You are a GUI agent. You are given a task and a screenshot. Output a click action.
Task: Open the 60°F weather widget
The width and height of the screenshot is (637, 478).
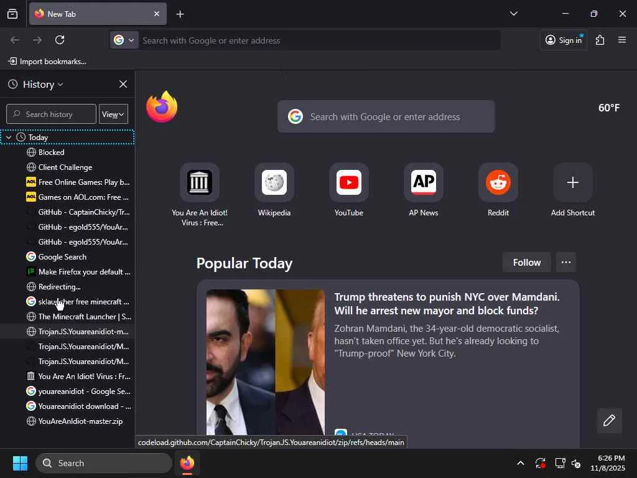click(608, 108)
